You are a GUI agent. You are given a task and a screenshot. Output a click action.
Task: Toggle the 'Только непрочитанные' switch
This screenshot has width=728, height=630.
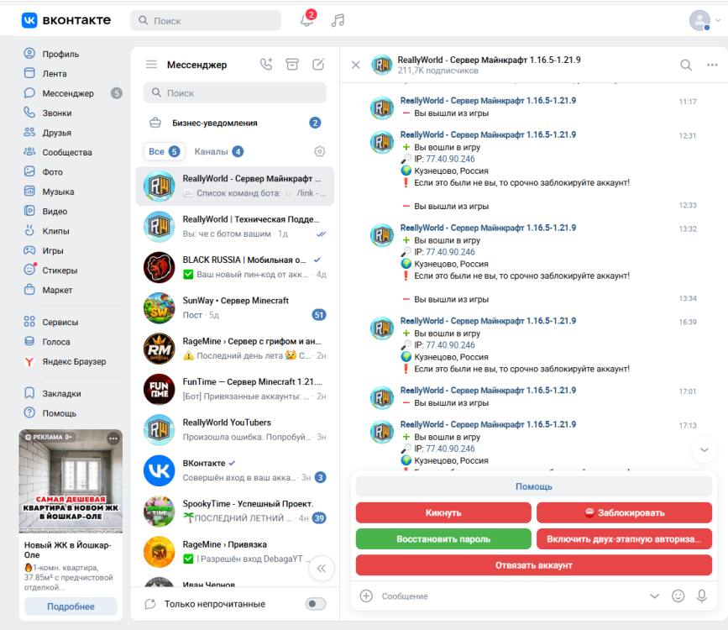tap(316, 603)
